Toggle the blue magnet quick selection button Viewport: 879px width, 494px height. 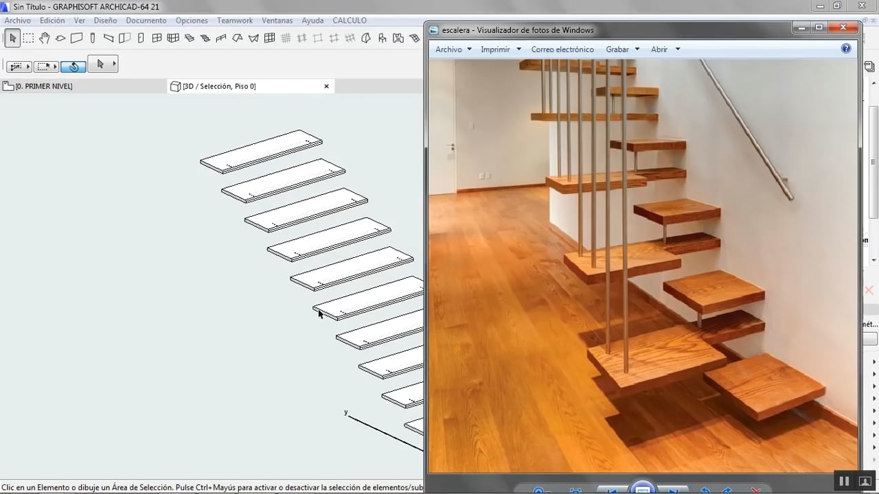73,67
